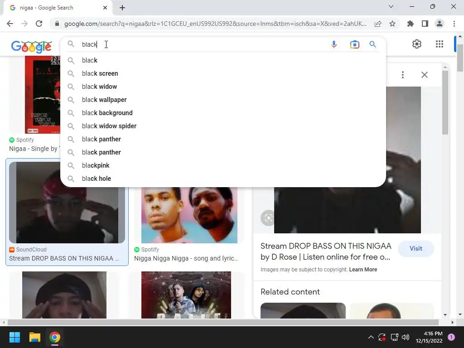Viewport: 464px width, 348px height.
Task: Click preview panel vertical scrollbar
Action: [445, 102]
